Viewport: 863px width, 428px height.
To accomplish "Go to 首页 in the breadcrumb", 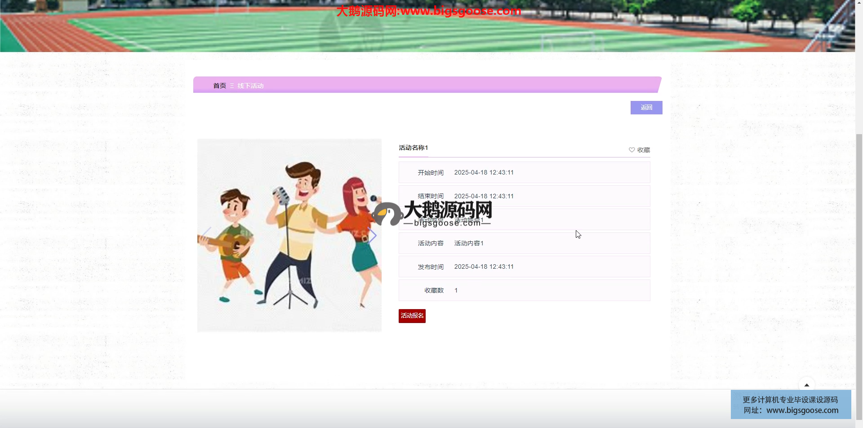I will click(219, 86).
